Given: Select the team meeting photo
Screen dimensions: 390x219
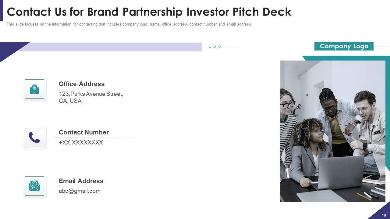Looking at the screenshot, I should (332, 131).
